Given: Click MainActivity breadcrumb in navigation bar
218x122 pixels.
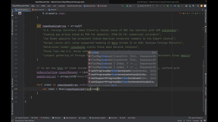Looking at the screenshot, I should coord(89,6).
